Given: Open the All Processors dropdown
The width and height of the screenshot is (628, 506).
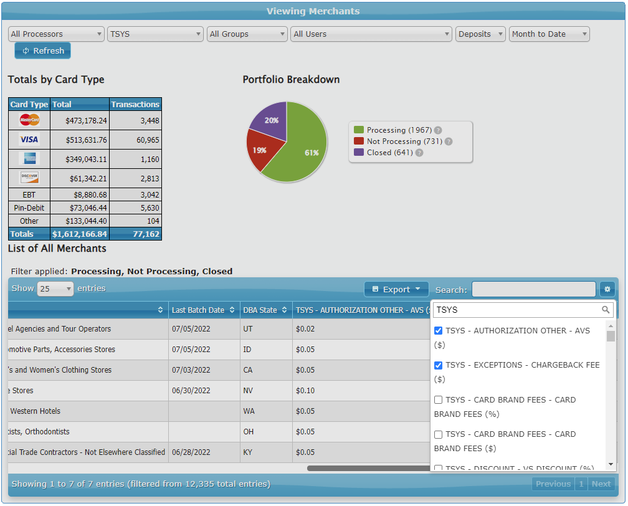Looking at the screenshot, I should (56, 34).
